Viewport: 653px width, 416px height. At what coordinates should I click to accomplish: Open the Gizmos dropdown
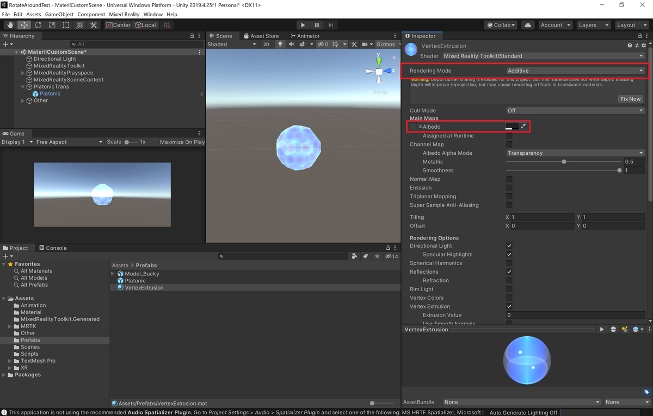(x=388, y=45)
